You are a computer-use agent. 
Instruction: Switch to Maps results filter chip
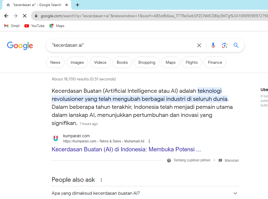tap(170, 62)
